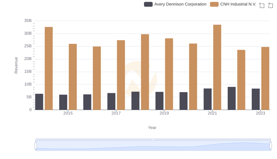Screen dimensions: 277x159
Task: Click the y-axis label 35B
Action: click(28, 21)
